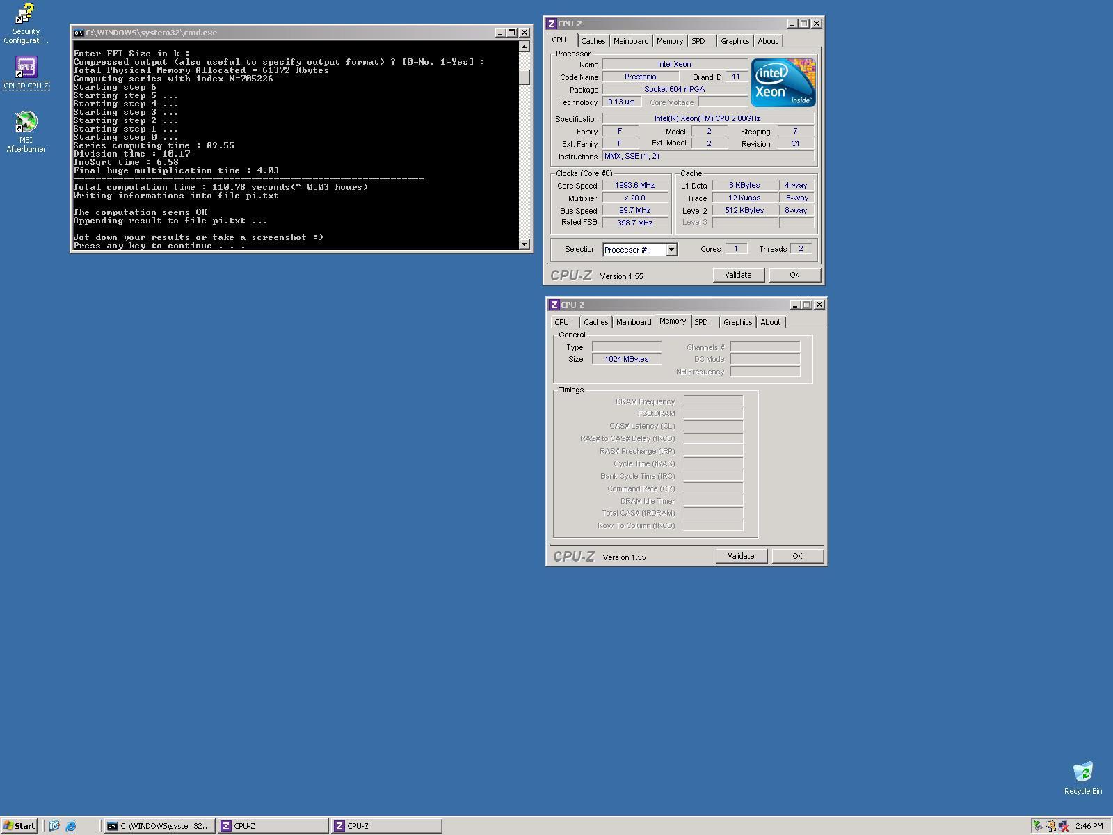Open About tab in top CPU-Z window
The image size is (1113, 835).
coord(768,41)
